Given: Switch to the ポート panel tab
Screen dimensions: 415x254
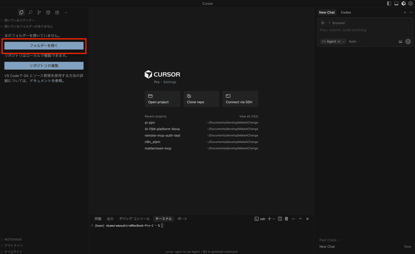Looking at the screenshot, I should click(182, 219).
